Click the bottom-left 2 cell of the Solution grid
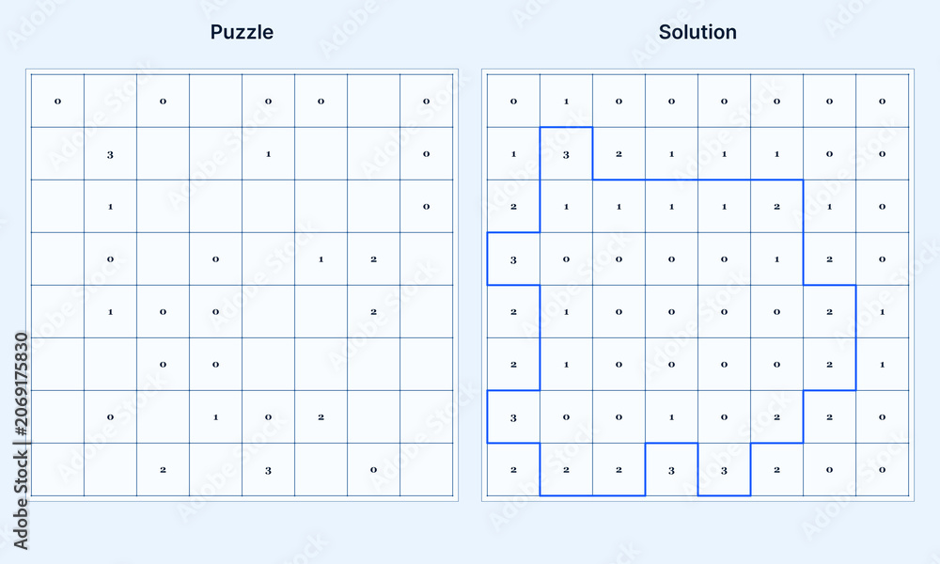The width and height of the screenshot is (940, 564). pyautogui.click(x=513, y=470)
